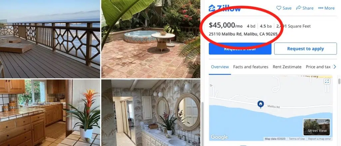
Task: Open the Facts and features tab
Action: [x=250, y=67]
